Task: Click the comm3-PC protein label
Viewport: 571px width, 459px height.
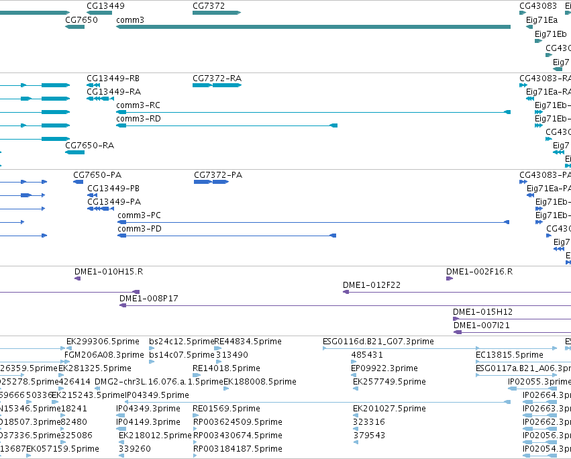Action: tap(139, 215)
